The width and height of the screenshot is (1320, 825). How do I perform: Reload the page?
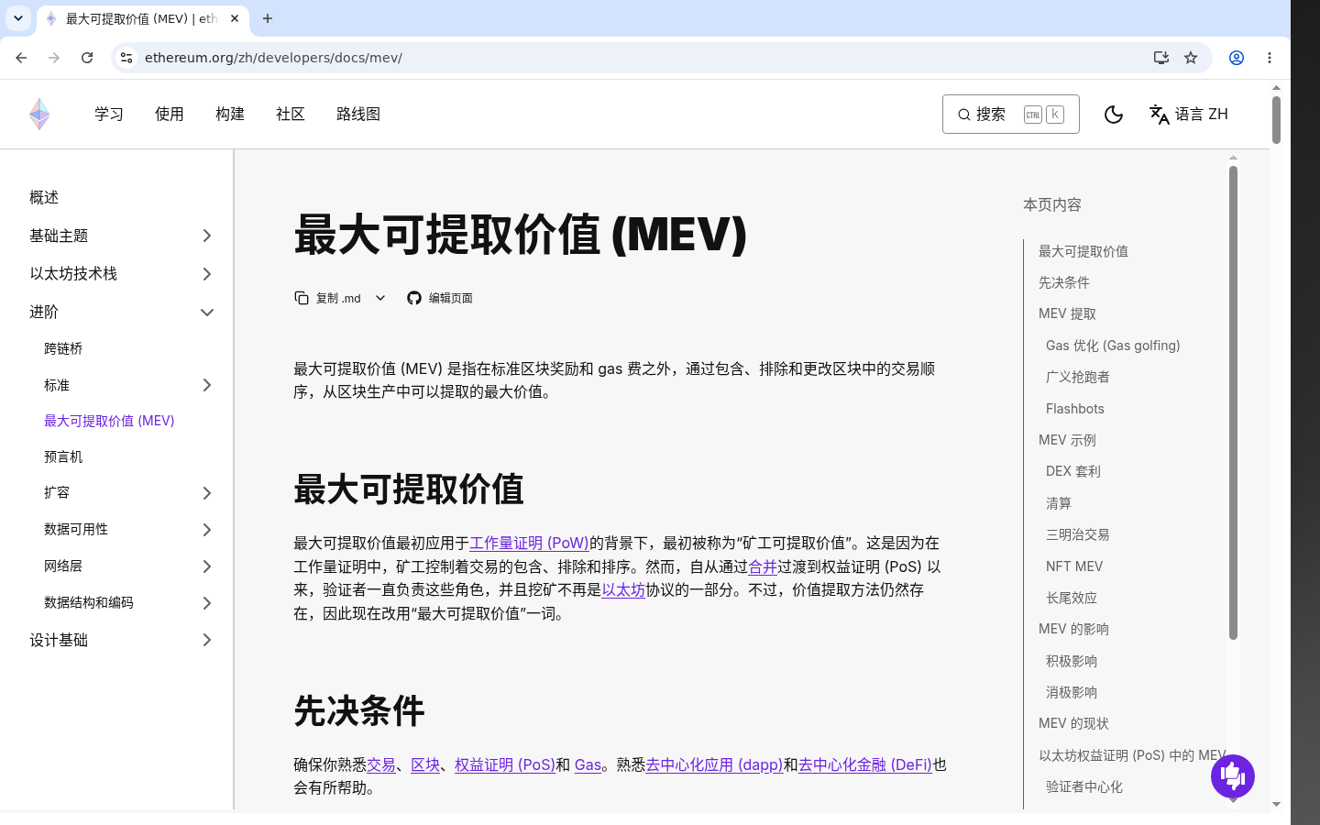pos(87,58)
